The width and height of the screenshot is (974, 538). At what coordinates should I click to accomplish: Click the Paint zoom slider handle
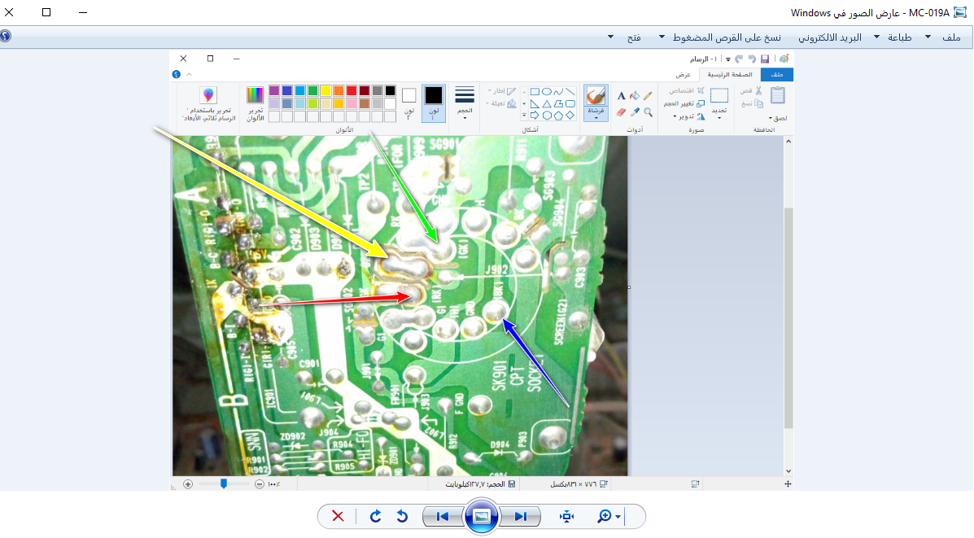tap(224, 484)
